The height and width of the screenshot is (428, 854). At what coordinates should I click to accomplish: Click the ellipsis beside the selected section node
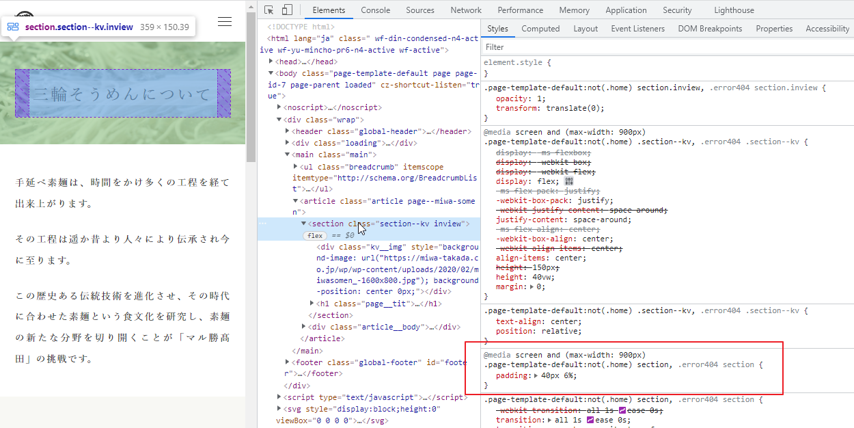263,224
